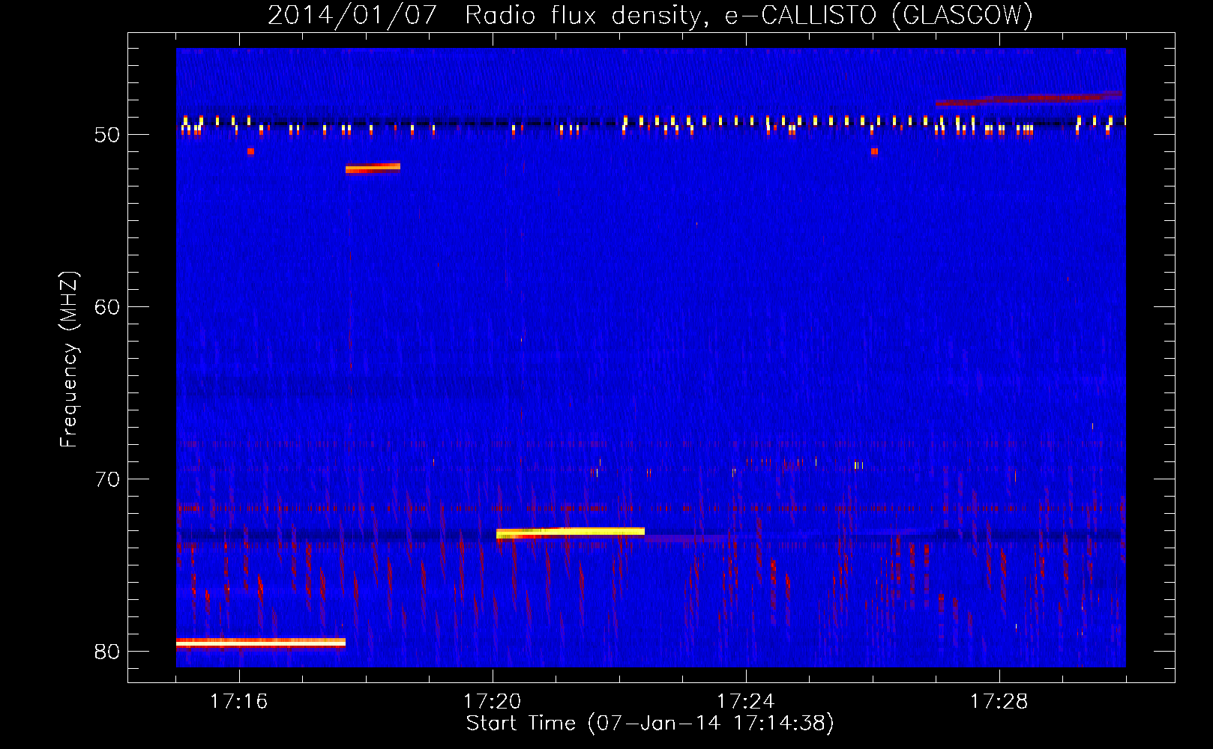This screenshot has height=749, width=1213.
Task: Click the "Start Time (07-Jan-14 17:14:38)" axis label
Action: click(650, 724)
